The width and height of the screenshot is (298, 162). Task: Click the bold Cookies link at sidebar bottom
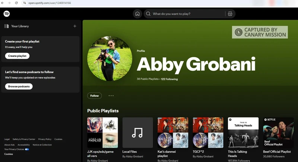(9, 154)
